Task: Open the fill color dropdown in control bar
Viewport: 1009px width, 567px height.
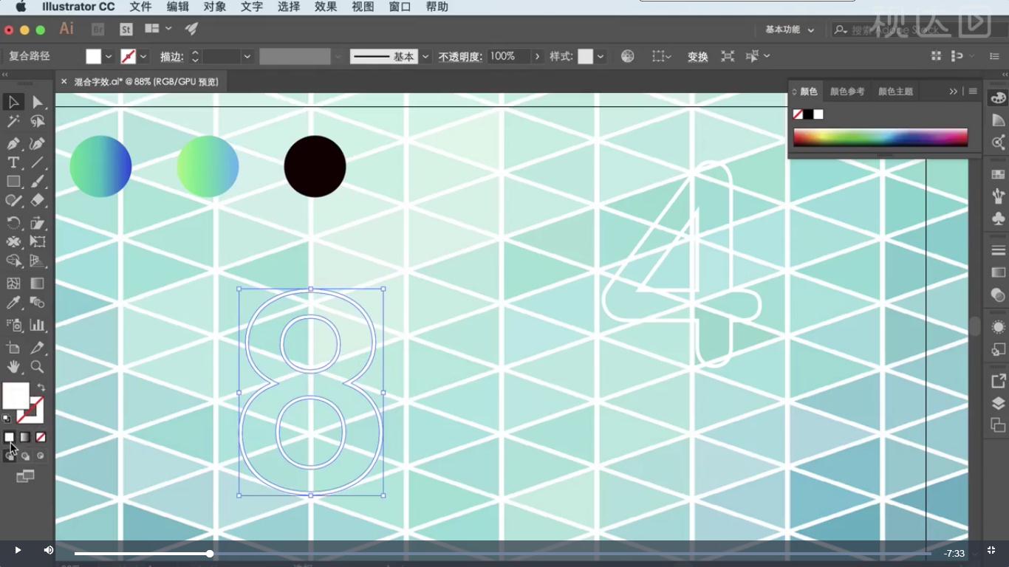Action: (109, 56)
